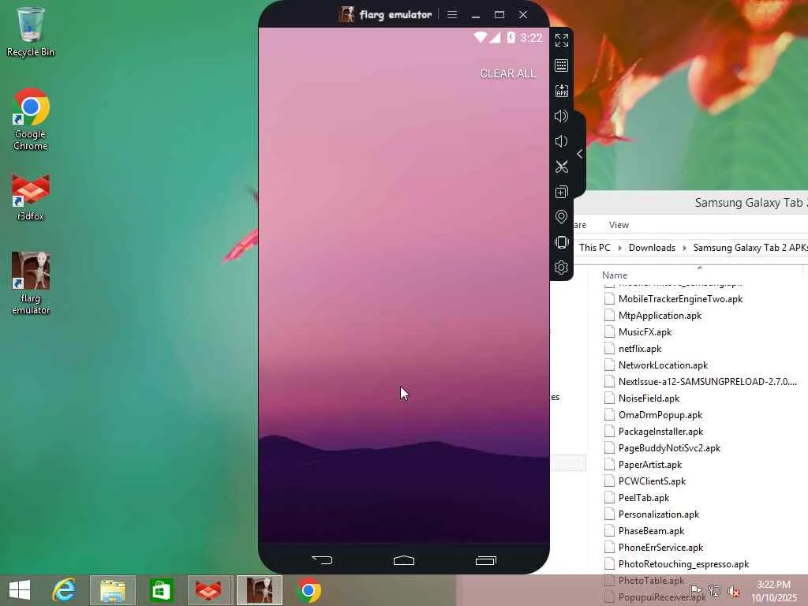This screenshot has height=606, width=808.
Task: Click Downloads in Explorer breadcrumb
Action: 652,247
